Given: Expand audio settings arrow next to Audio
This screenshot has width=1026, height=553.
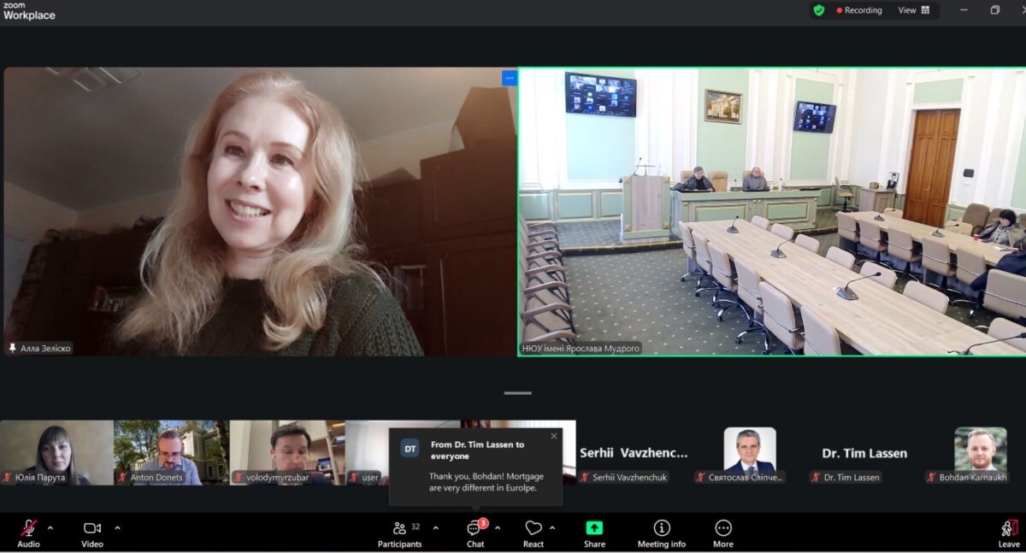Looking at the screenshot, I should click(x=50, y=527).
